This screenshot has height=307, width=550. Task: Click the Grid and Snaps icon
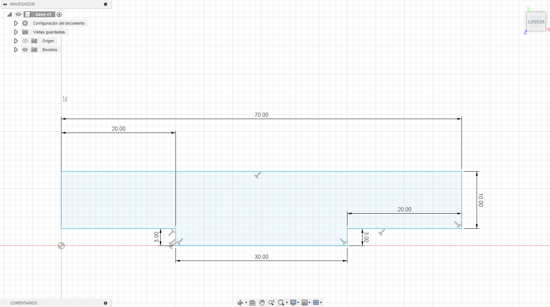pyautogui.click(x=305, y=303)
